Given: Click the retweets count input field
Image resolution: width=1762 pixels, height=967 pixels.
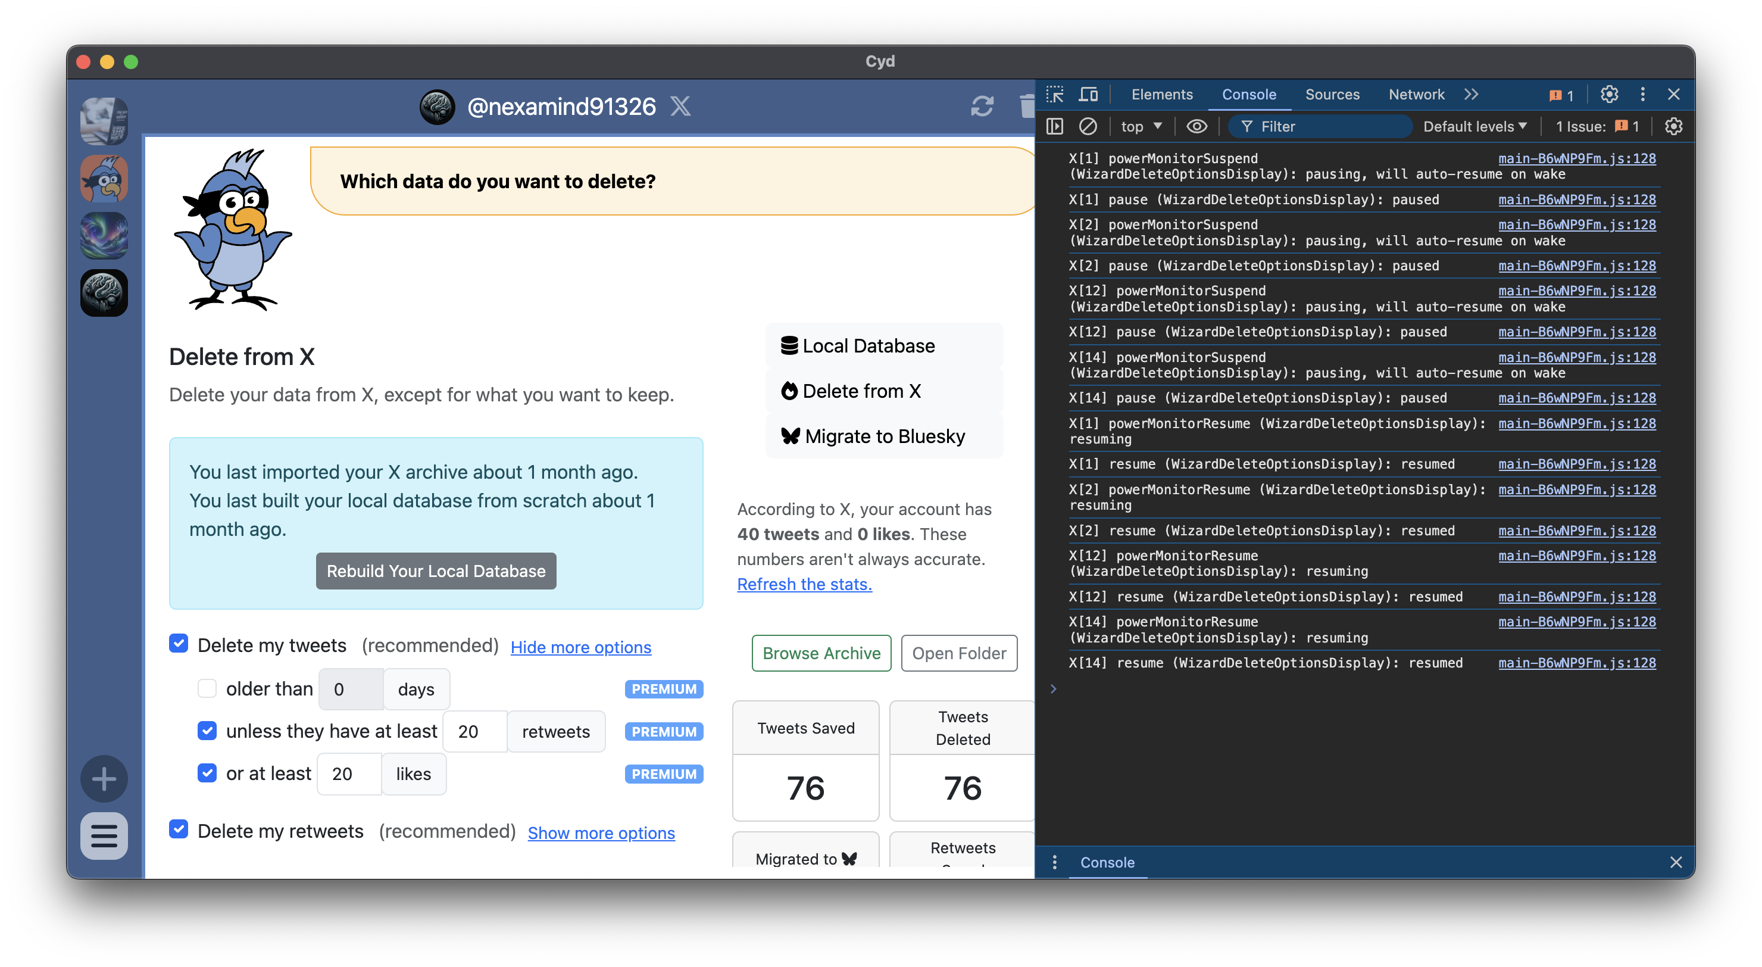Looking at the screenshot, I should 474,731.
